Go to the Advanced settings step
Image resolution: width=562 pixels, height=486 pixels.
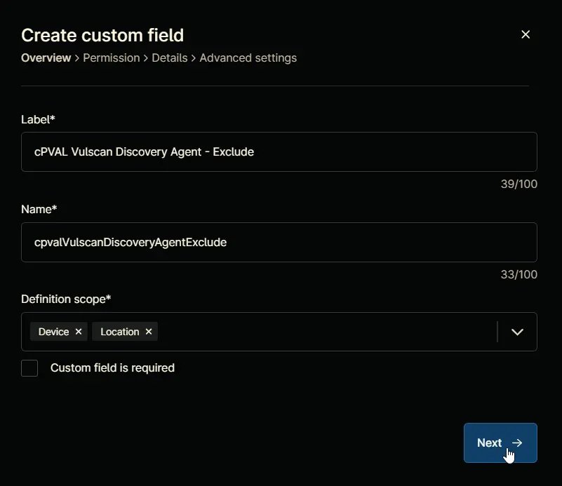[248, 58]
